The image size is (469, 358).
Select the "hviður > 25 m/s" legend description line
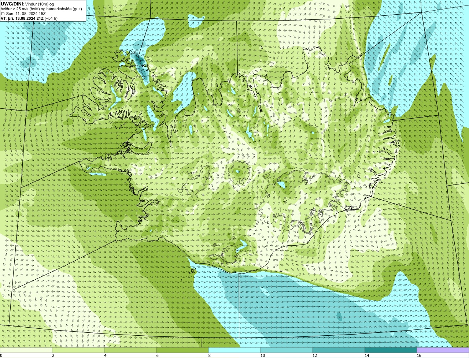(41, 9)
